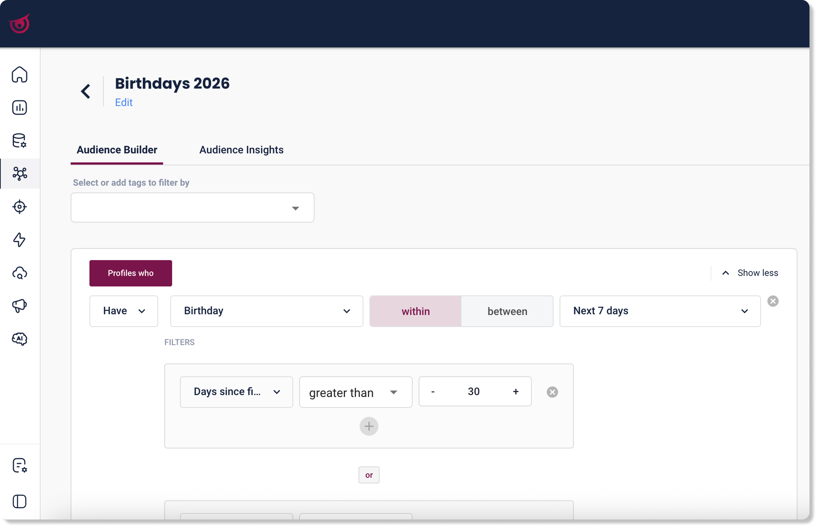This screenshot has width=817, height=527.
Task: Click the Show less button
Action: click(750, 273)
